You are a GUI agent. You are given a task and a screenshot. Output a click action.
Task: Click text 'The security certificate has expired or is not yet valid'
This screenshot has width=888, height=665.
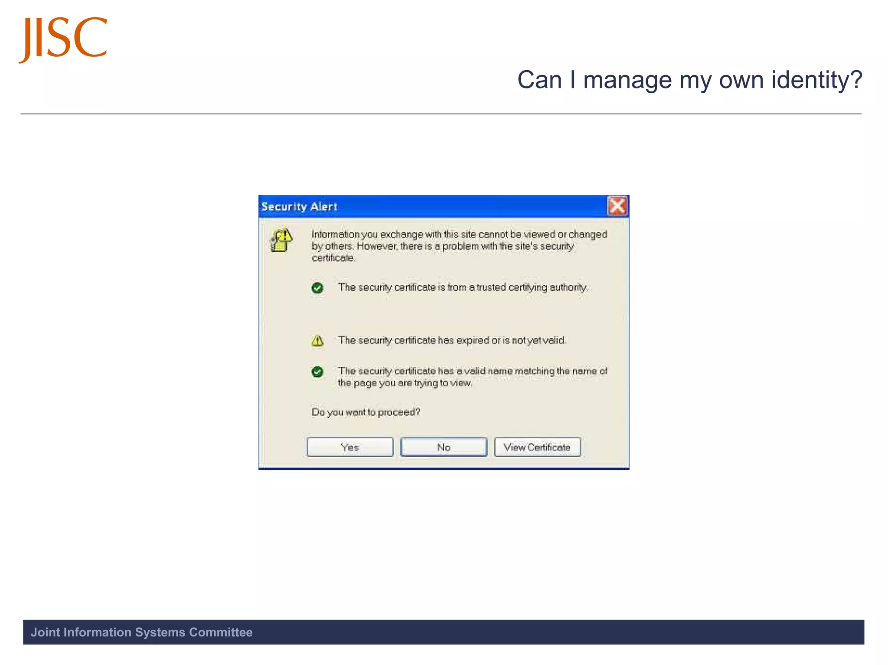[452, 340]
